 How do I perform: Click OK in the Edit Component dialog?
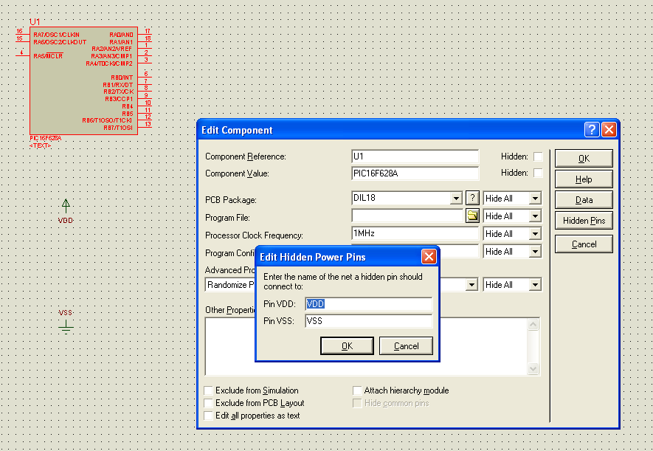point(584,159)
